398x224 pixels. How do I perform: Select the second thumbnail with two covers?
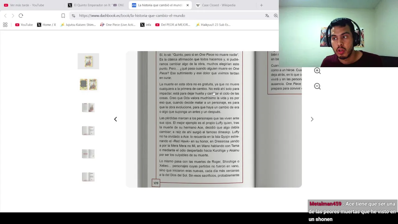[x=88, y=84]
